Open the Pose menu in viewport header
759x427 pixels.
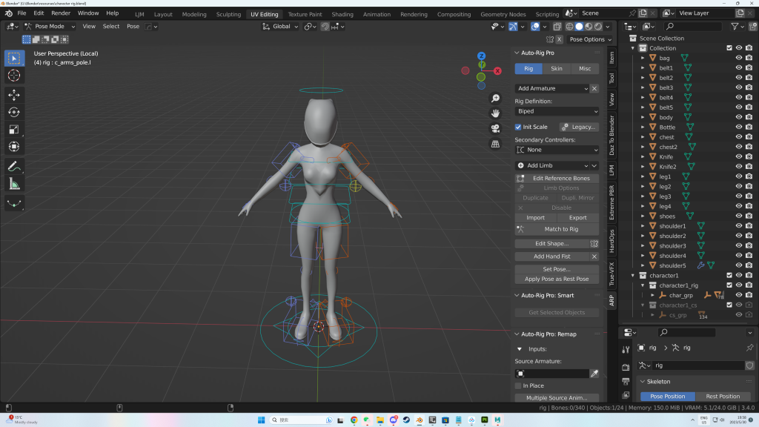[133, 27]
